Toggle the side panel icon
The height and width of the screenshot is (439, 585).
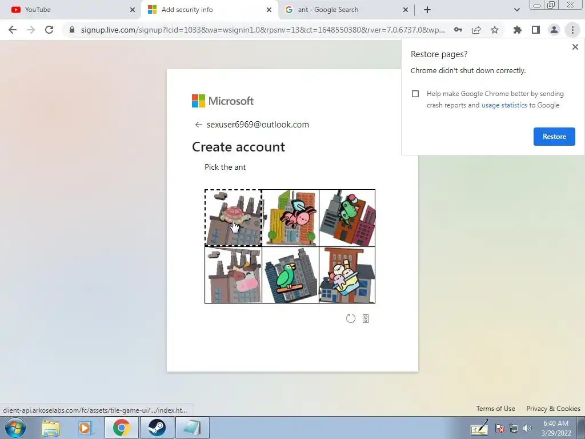(536, 30)
